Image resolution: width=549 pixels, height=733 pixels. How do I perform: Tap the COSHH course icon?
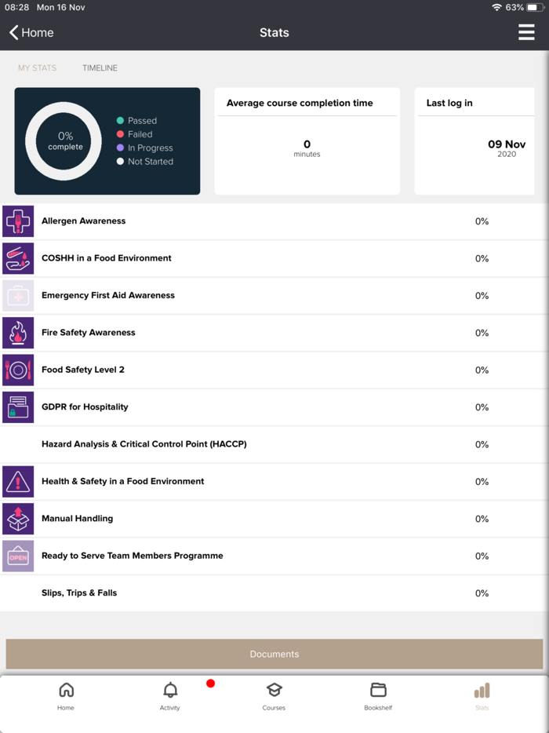(x=18, y=258)
